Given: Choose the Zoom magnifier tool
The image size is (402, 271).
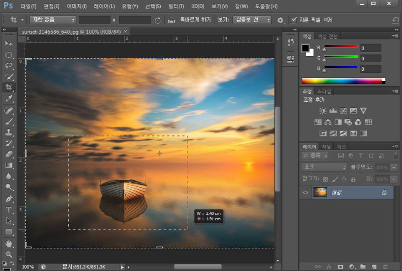Looking at the screenshot, I should coord(9,254).
